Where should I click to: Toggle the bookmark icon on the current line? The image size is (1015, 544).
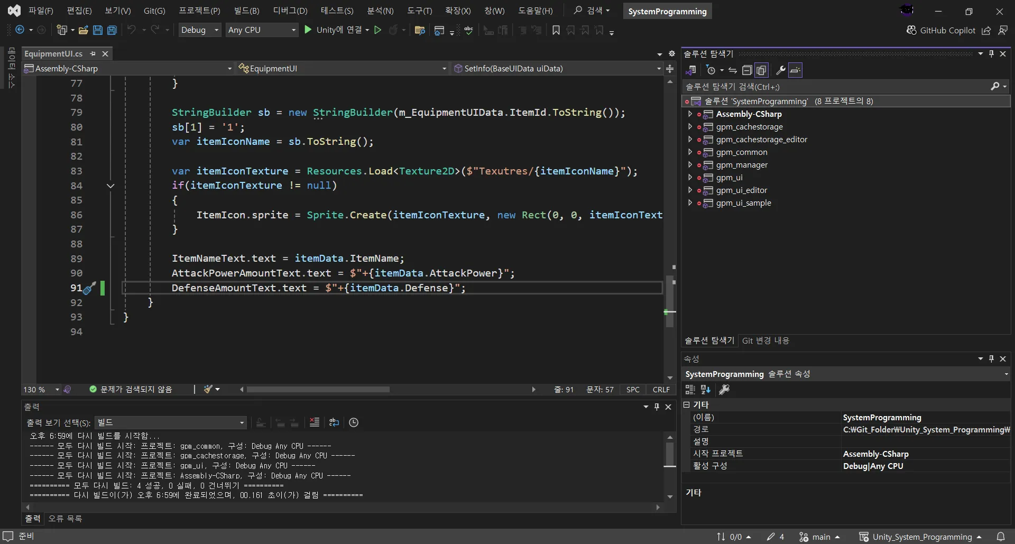[556, 30]
